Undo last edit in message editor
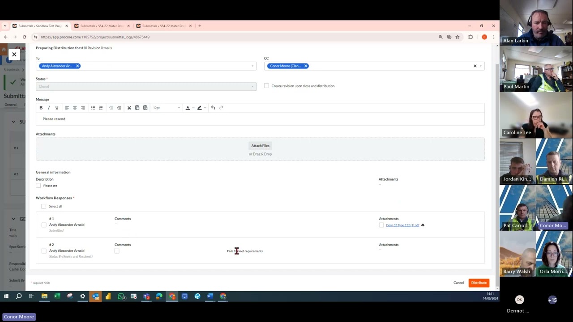Image resolution: width=573 pixels, height=322 pixels. (213, 108)
